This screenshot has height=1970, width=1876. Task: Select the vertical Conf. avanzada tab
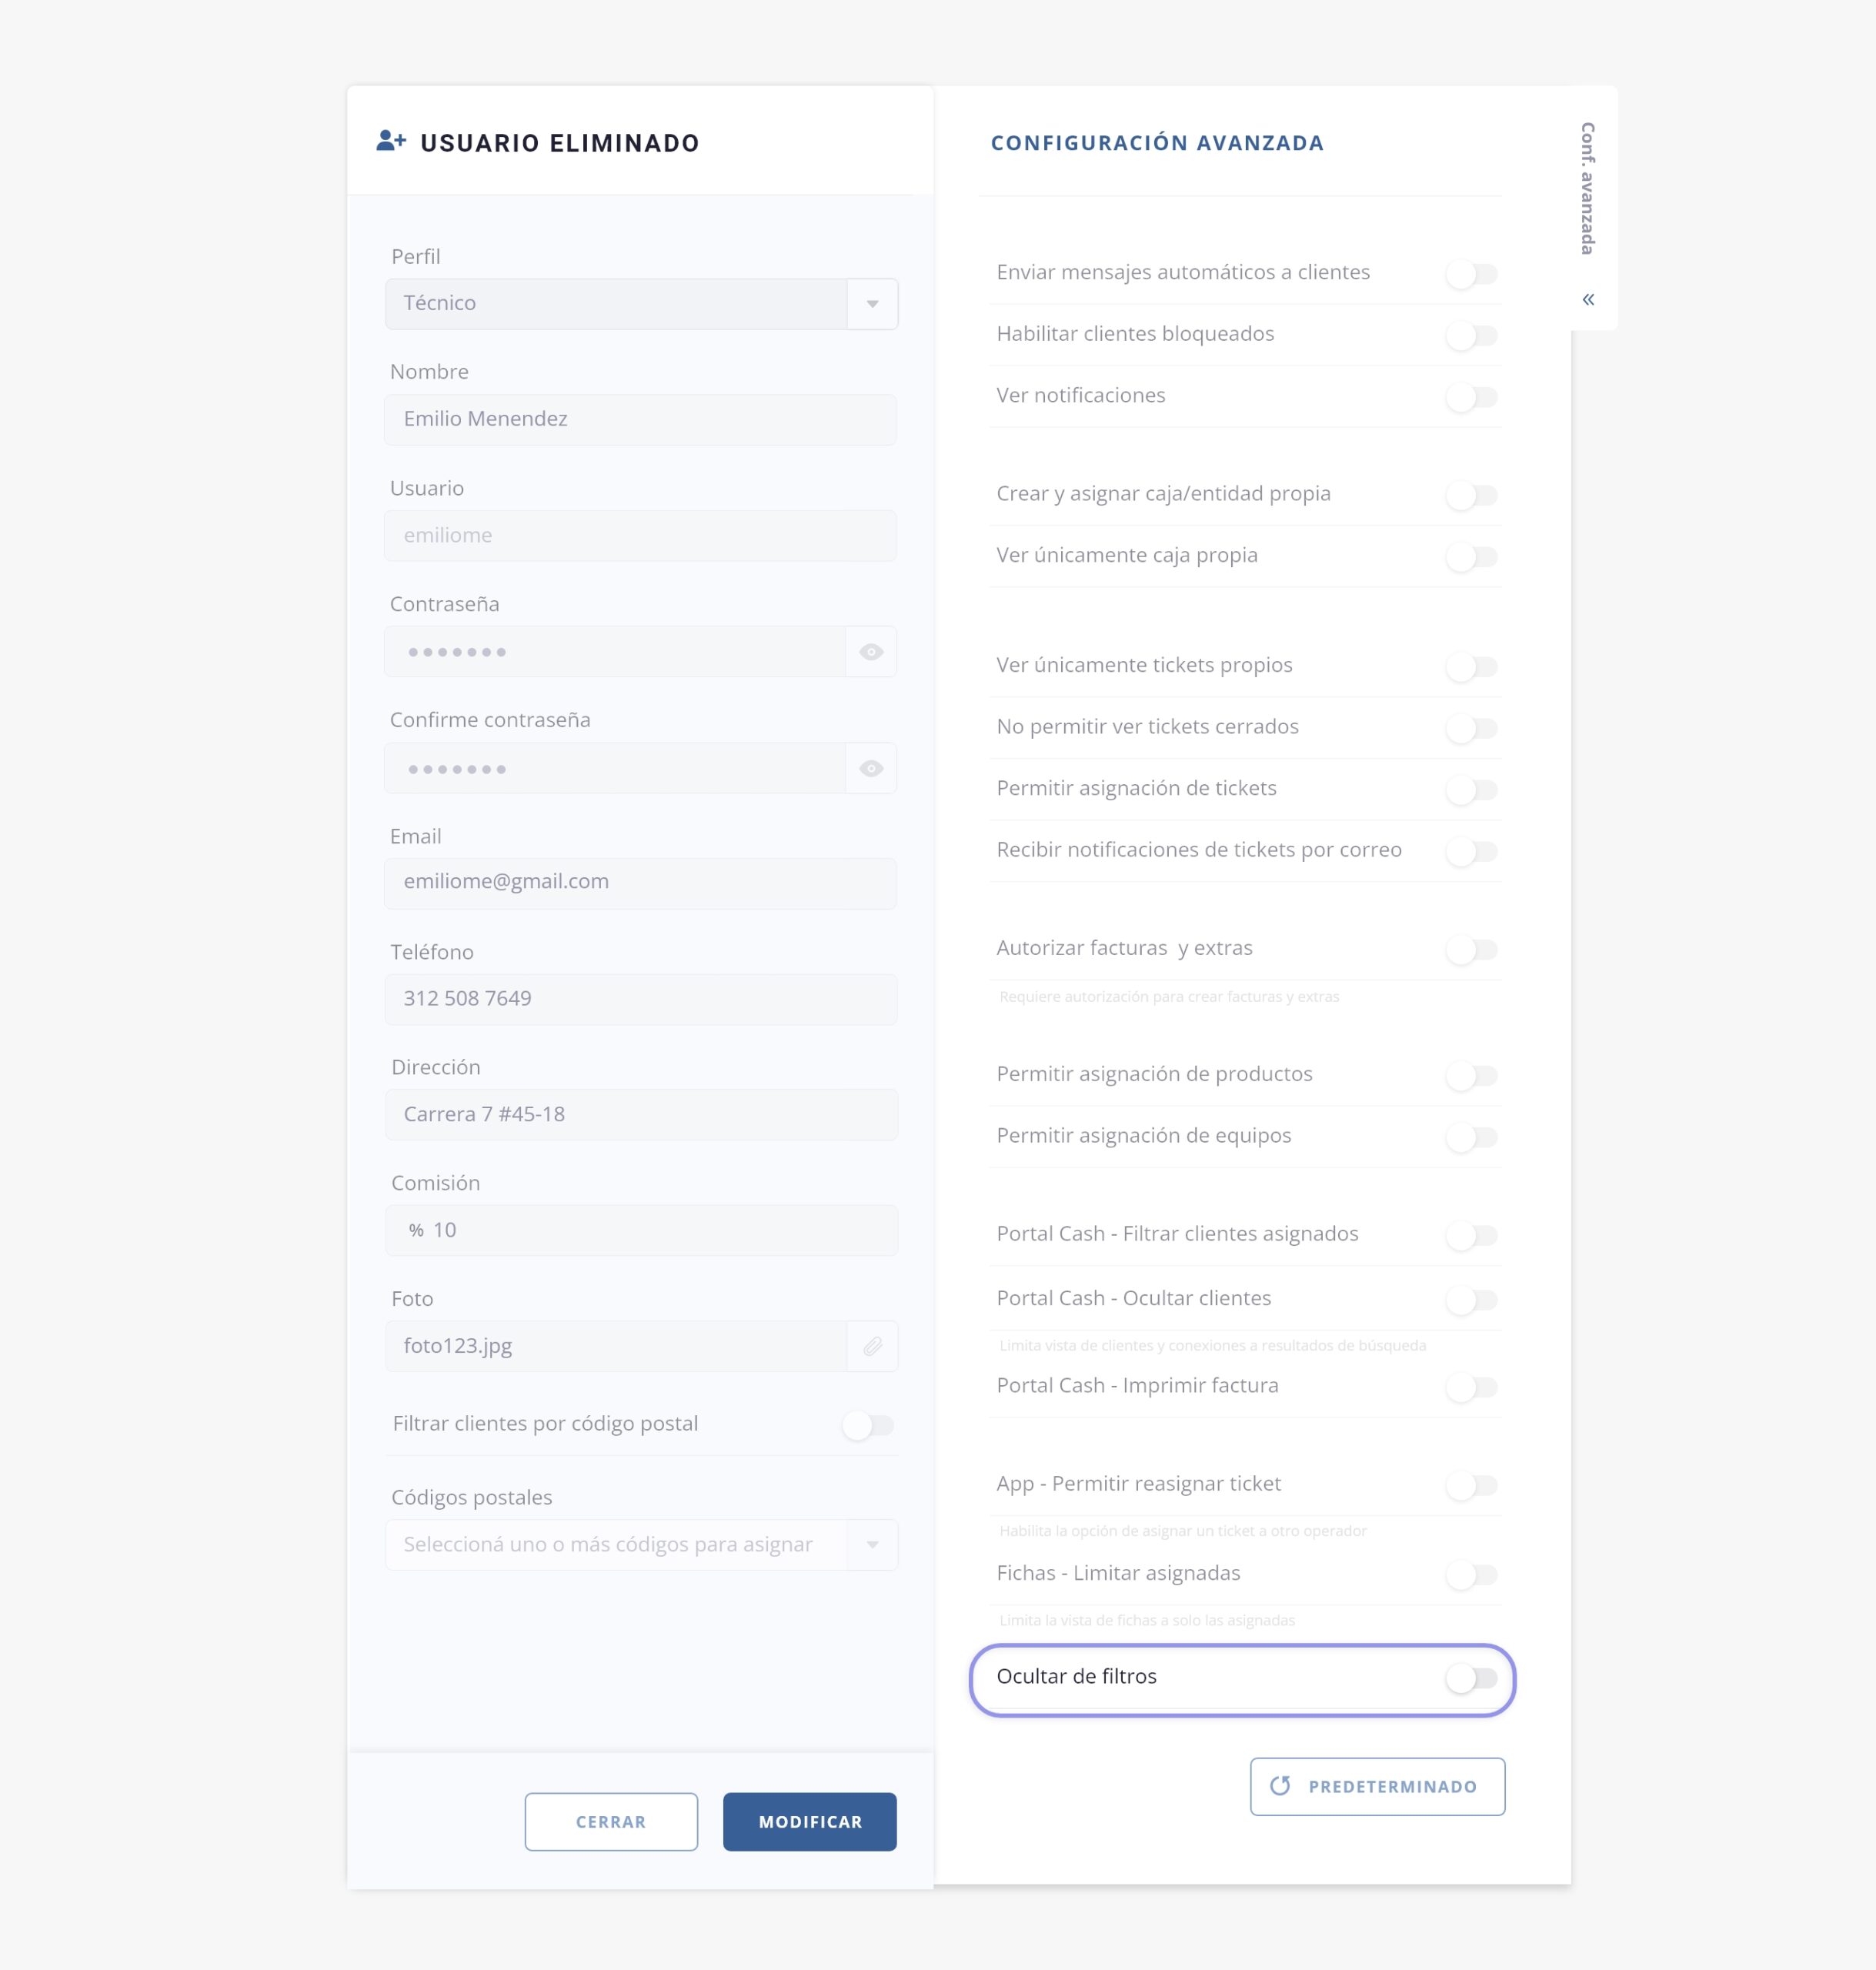tap(1588, 188)
